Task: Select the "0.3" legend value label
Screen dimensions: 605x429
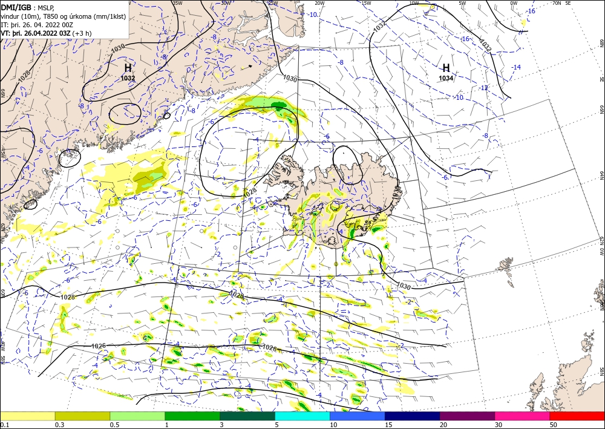Action: [x=59, y=425]
